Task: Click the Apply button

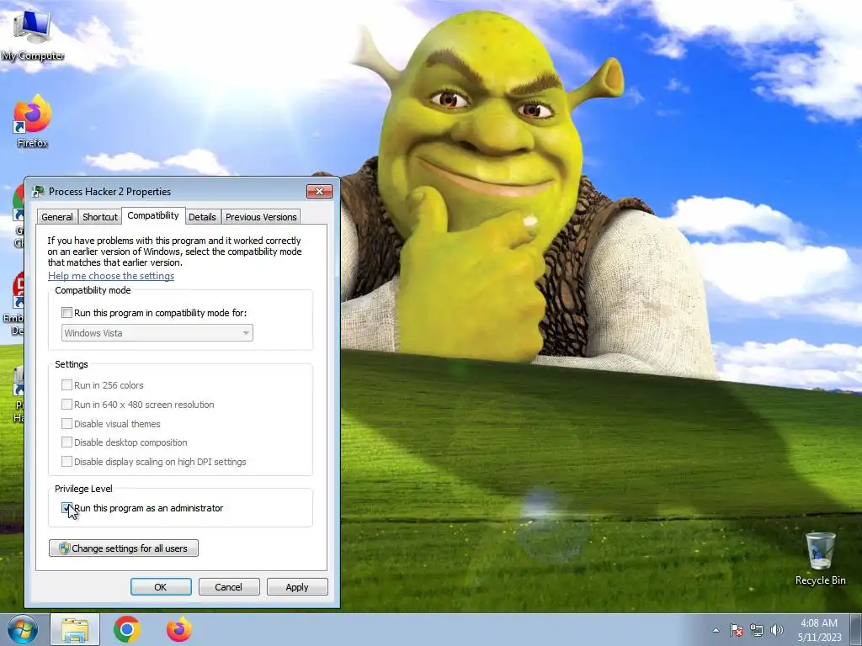Action: pos(297,586)
